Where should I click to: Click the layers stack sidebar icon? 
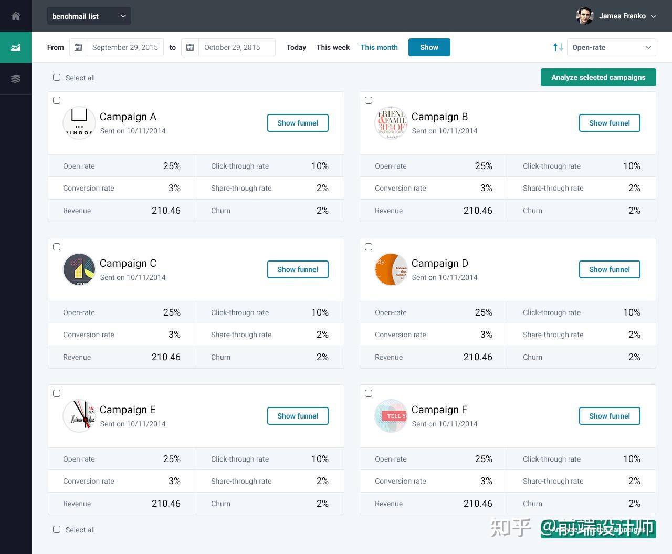pos(16,79)
